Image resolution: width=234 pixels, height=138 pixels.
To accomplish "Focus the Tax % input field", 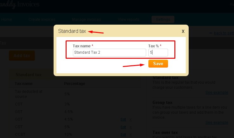I will tap(158, 52).
